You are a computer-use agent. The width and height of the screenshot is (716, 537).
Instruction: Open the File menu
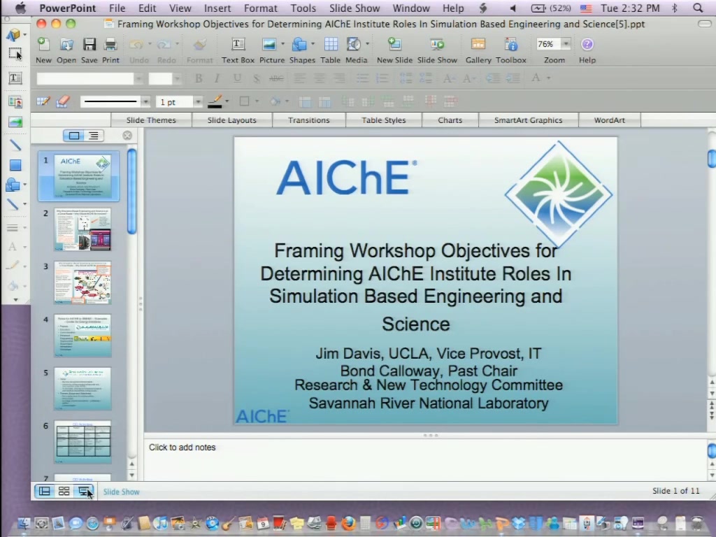(x=117, y=8)
